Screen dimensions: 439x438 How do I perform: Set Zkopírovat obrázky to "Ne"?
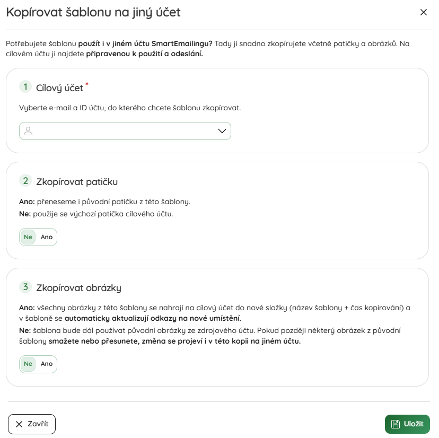(28, 364)
